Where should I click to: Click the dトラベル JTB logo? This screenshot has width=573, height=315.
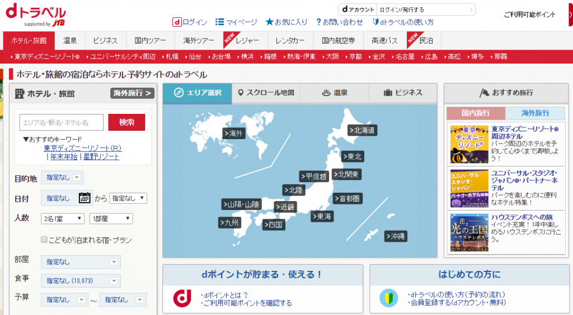(x=36, y=15)
